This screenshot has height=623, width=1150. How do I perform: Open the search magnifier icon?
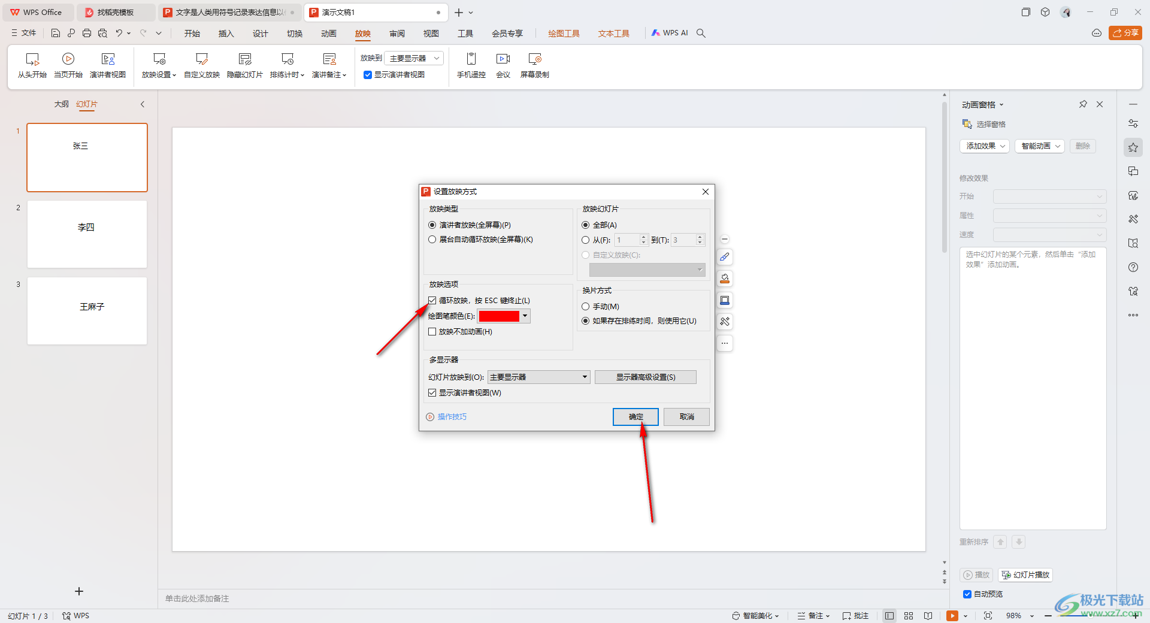click(x=701, y=33)
